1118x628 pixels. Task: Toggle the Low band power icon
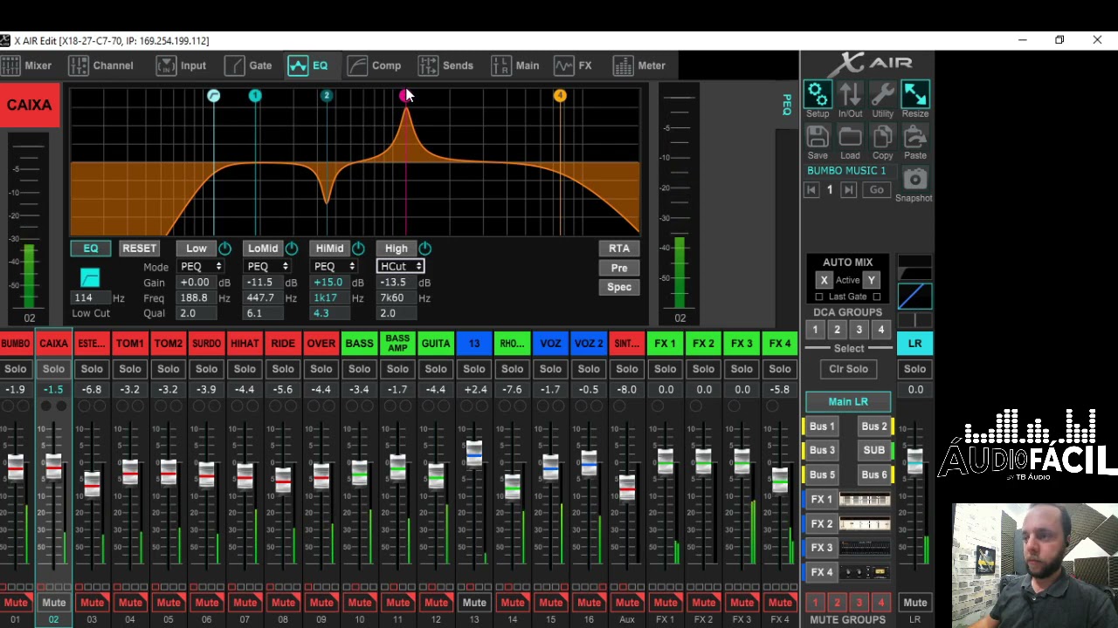pos(224,249)
